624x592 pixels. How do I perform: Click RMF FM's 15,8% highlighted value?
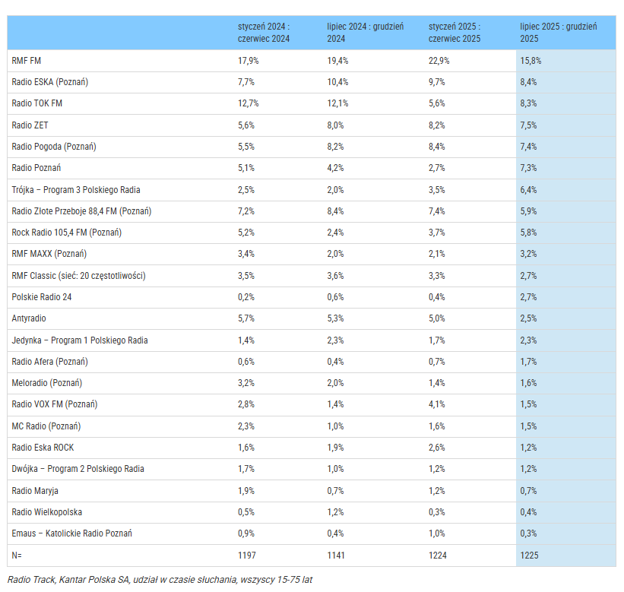coord(531,60)
